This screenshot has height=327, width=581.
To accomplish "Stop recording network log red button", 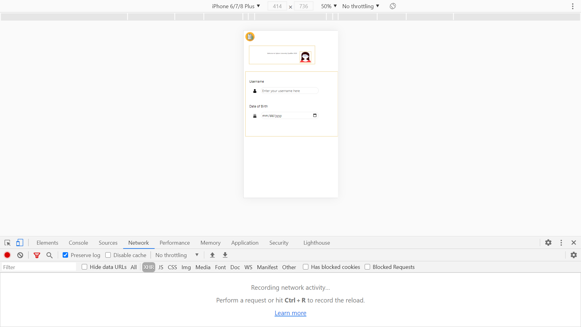I will [x=7, y=255].
